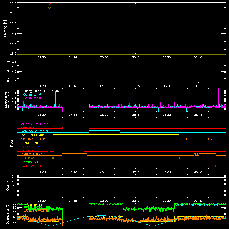Viewport: 229px width, 229px height.
Task: Click the SC_TRANSMITTER flag label
Action: [x=33, y=139]
